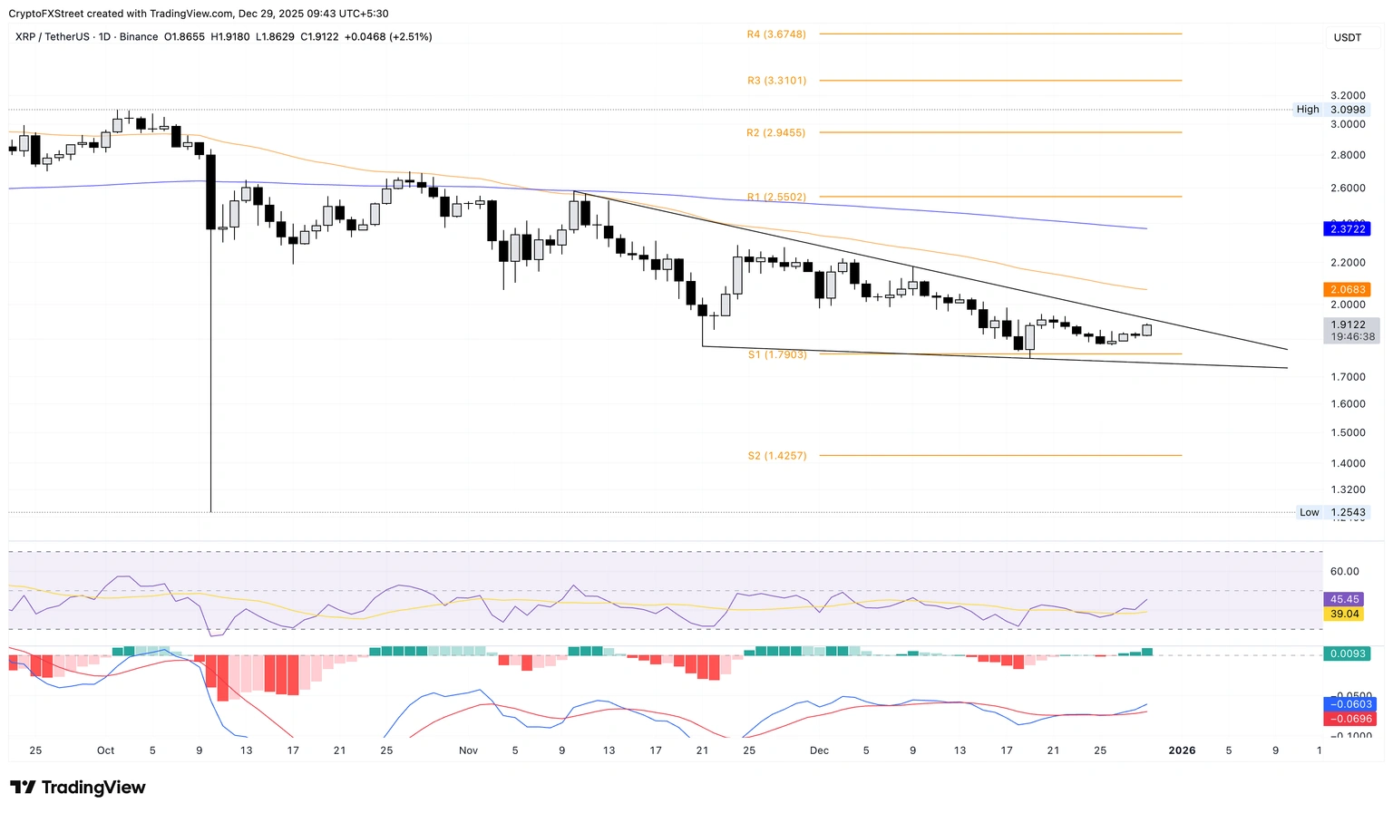Image resolution: width=1393 pixels, height=813 pixels.
Task: Click the S1 (1.7903) support label
Action: (x=777, y=355)
